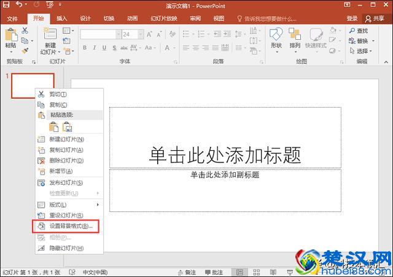Image resolution: width=393 pixels, height=277 pixels.
Task: Click the Paste as Picture option icon
Action: click(67, 127)
